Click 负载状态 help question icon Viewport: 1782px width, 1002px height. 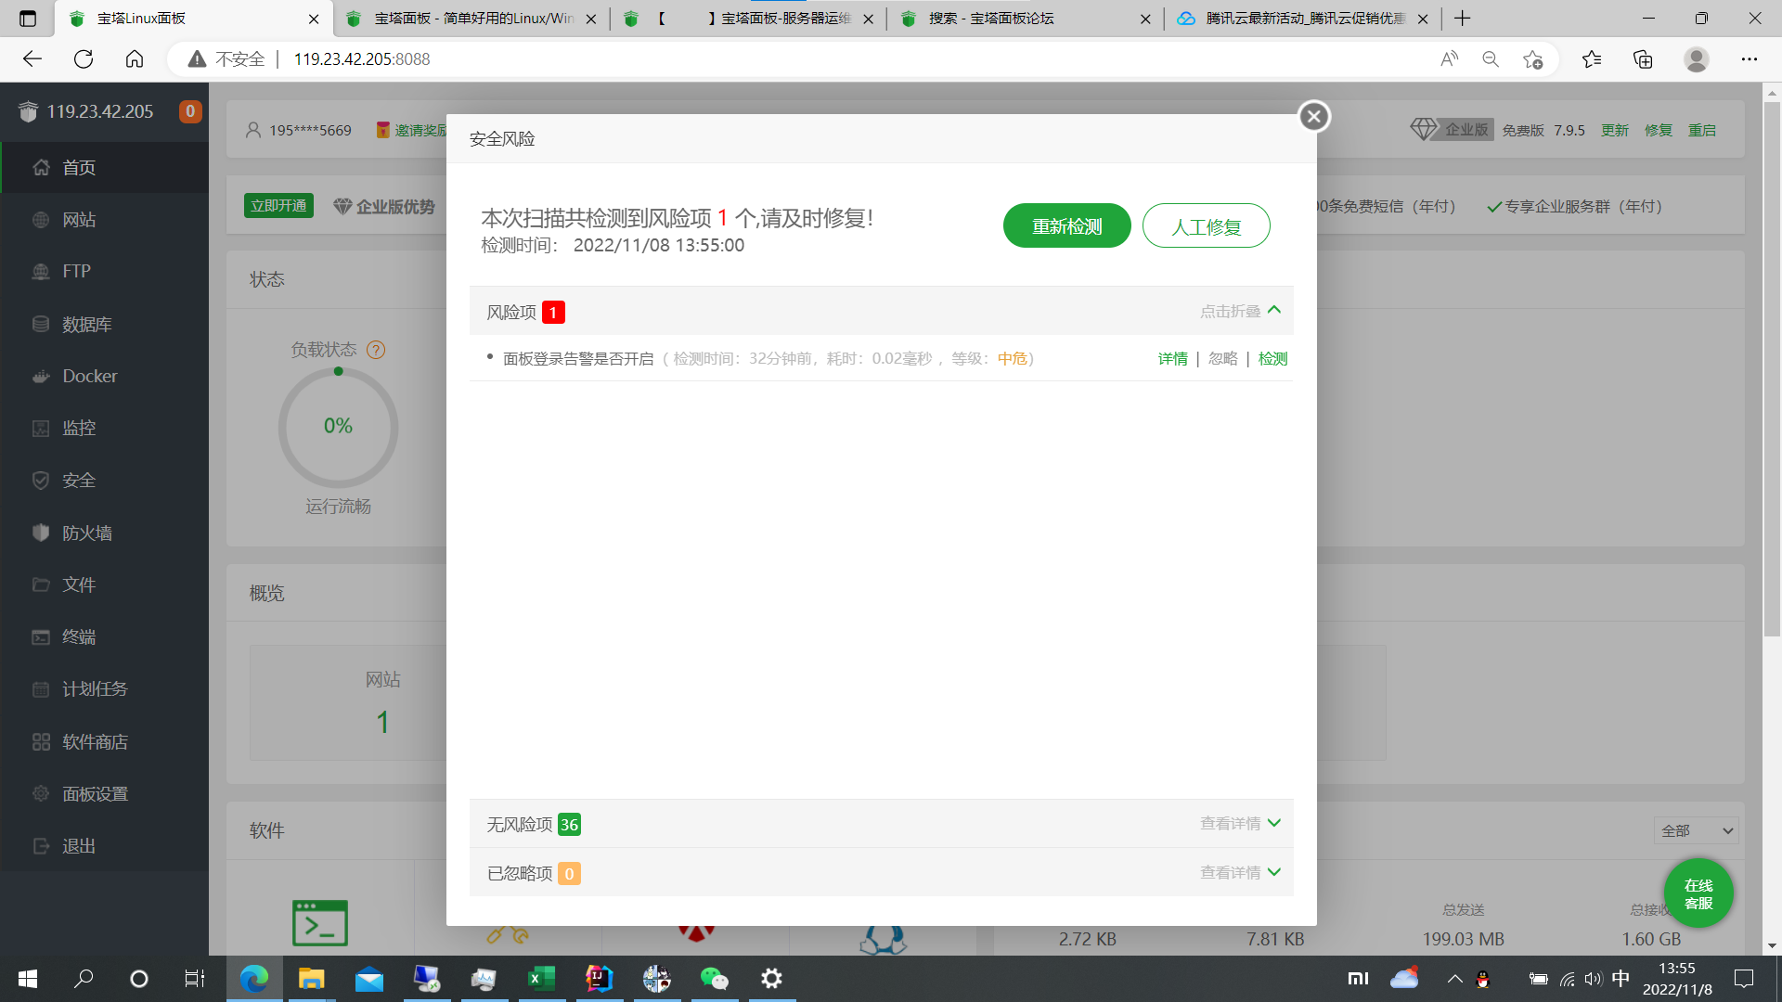pos(376,350)
